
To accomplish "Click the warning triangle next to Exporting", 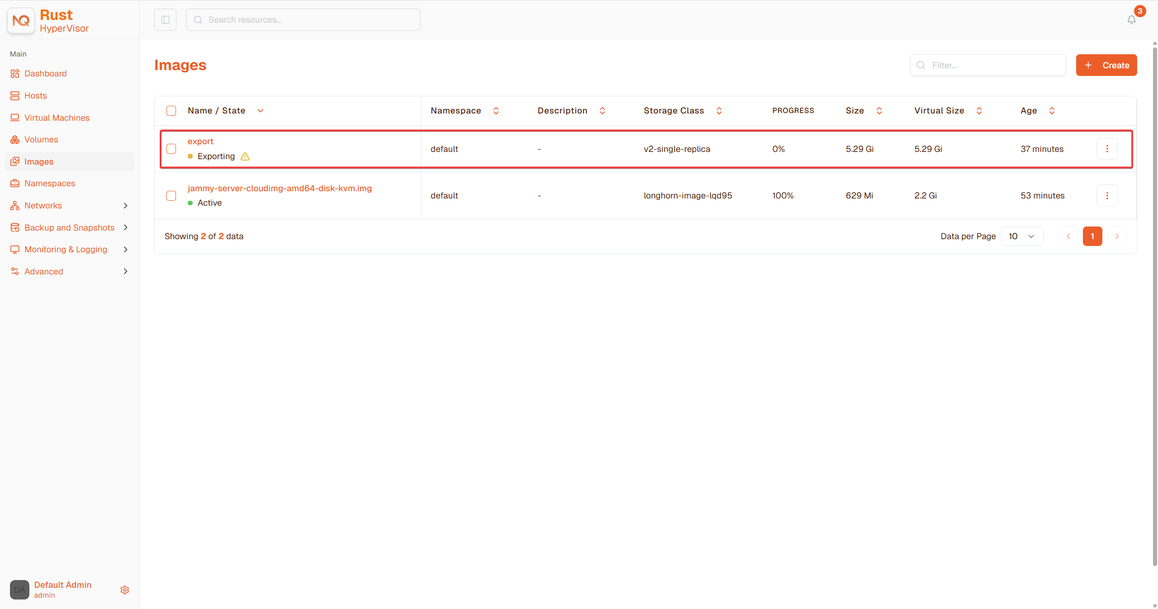I will (245, 156).
